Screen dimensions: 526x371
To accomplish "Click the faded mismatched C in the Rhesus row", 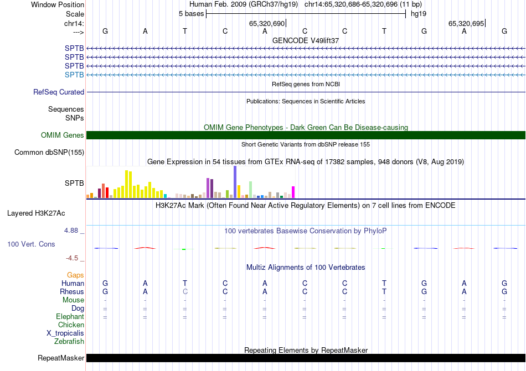I will pyautogui.click(x=185, y=291).
